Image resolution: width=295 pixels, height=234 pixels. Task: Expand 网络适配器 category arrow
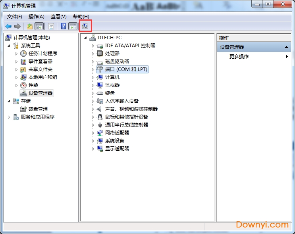pyautogui.click(x=93, y=133)
